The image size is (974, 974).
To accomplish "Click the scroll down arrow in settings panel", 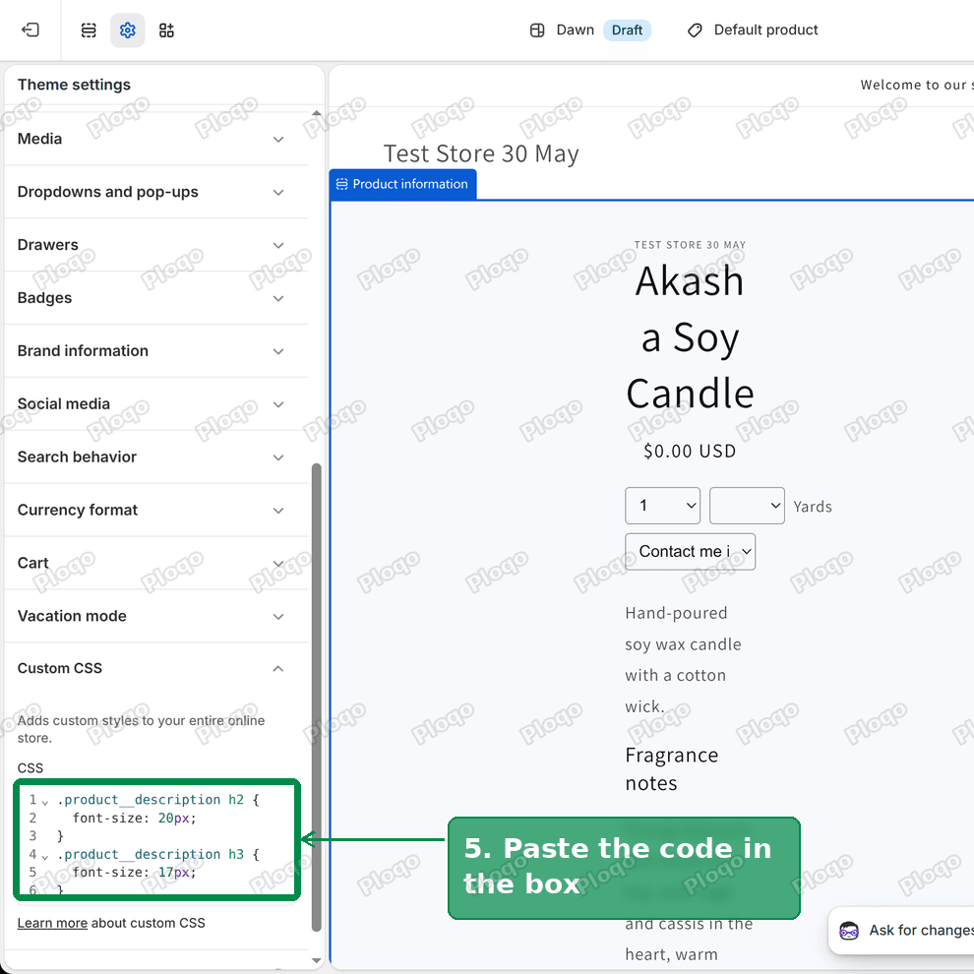I will (x=317, y=960).
